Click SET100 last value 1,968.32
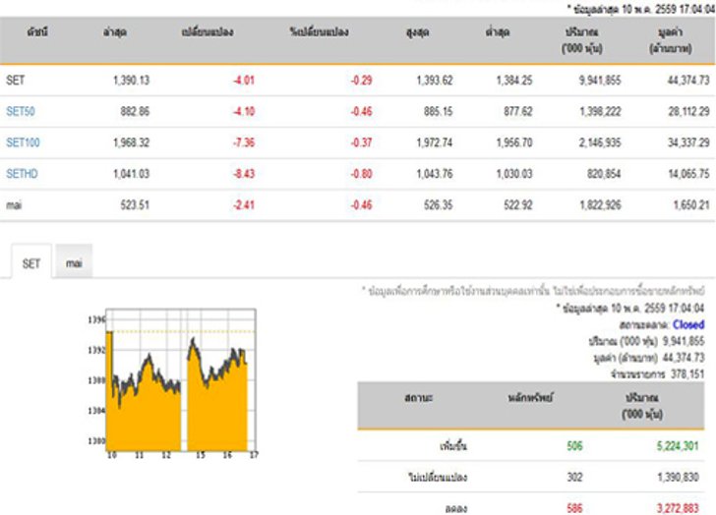The height and width of the screenshot is (515, 716). (x=131, y=143)
